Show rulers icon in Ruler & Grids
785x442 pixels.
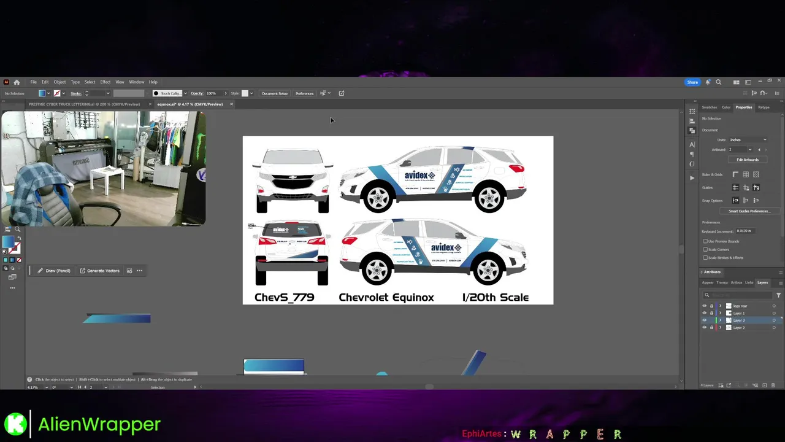click(x=735, y=174)
